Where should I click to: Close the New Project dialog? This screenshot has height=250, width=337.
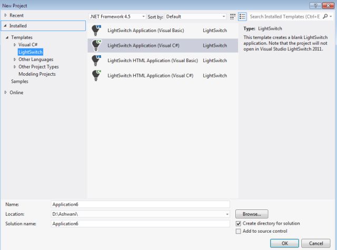point(328,6)
